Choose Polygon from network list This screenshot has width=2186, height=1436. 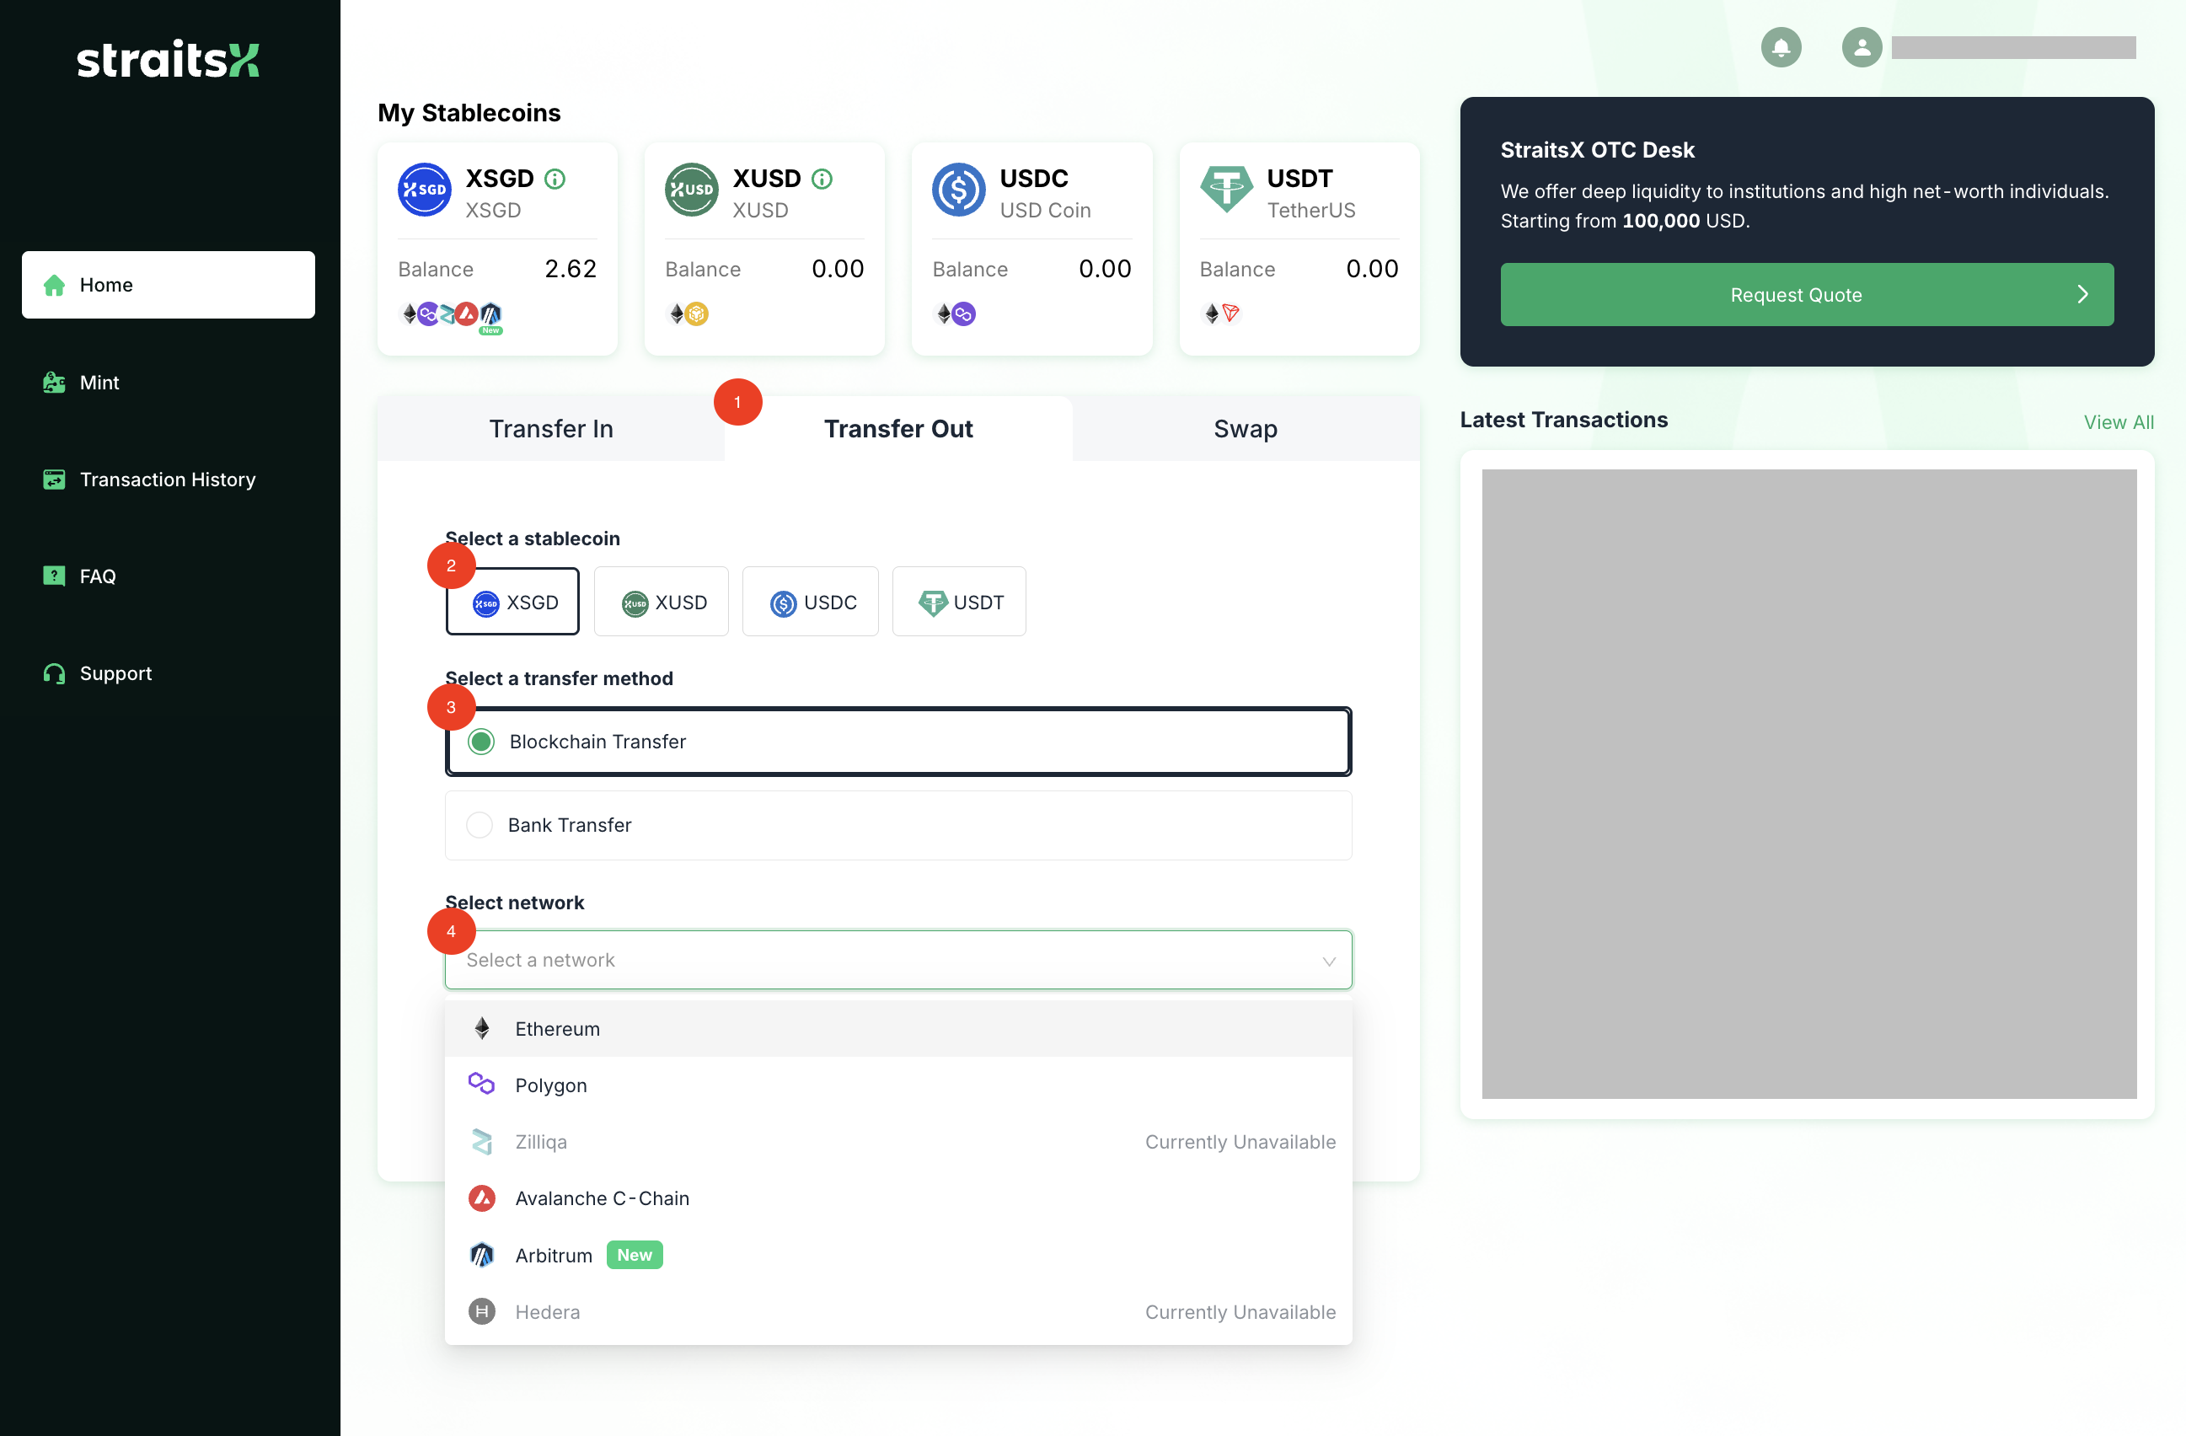tap(550, 1085)
